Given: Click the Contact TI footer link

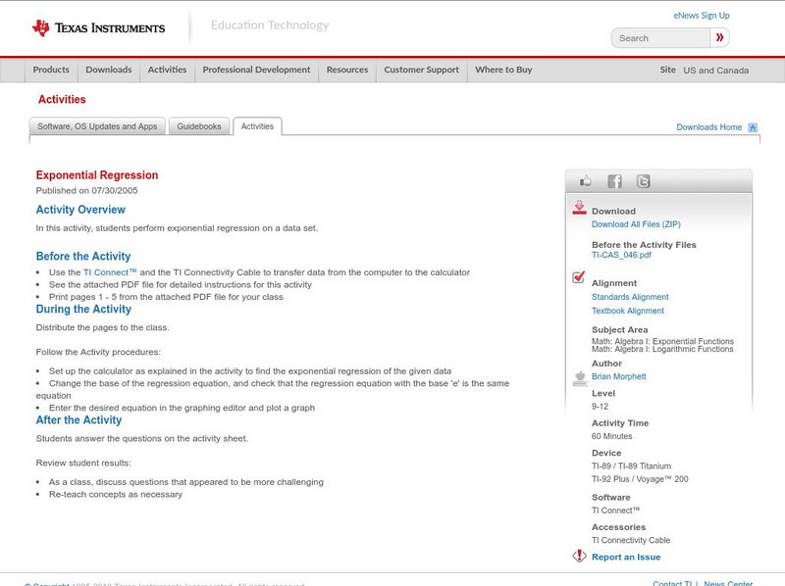Looking at the screenshot, I should click(672, 583).
